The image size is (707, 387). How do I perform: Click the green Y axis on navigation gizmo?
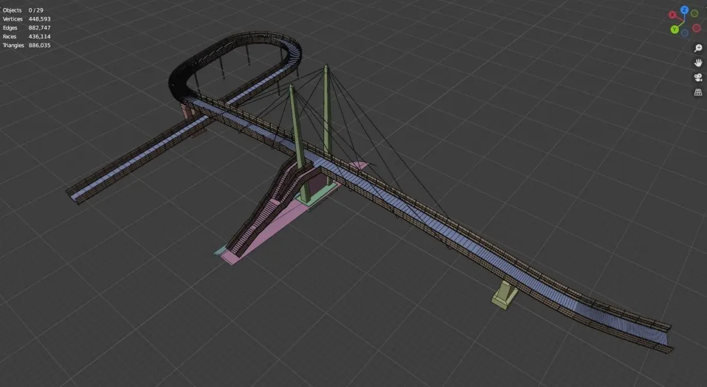point(675,29)
